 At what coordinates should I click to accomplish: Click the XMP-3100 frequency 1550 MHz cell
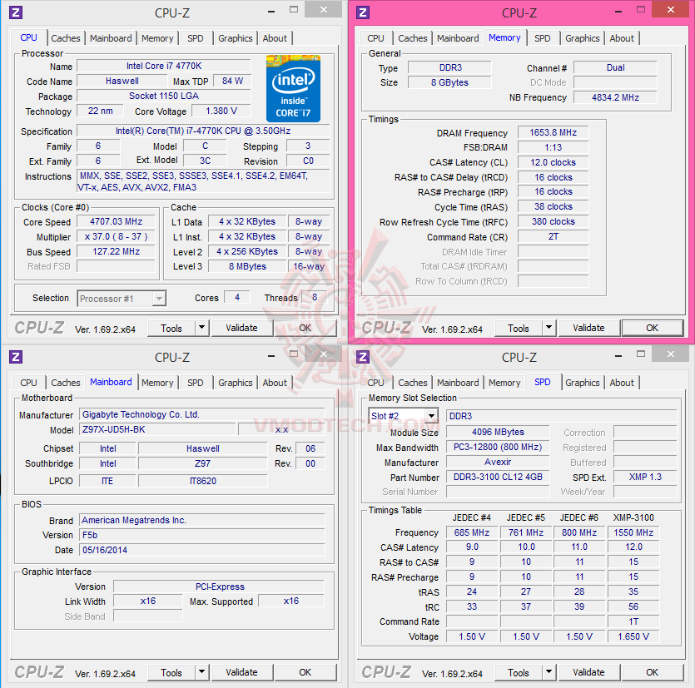click(633, 532)
